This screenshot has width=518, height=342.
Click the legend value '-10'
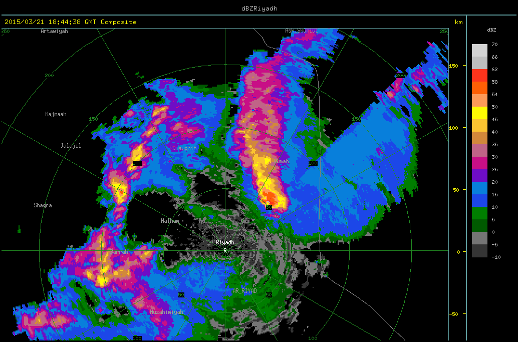[x=495, y=257]
